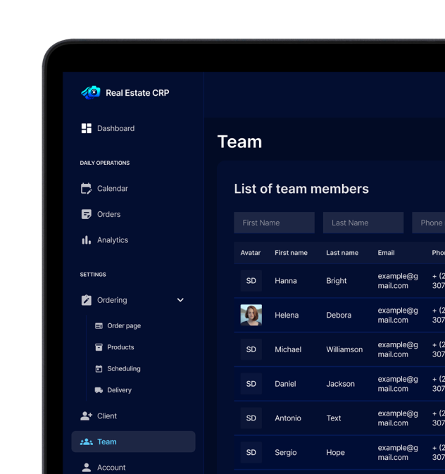
Task: Sort by Email column header
Action: click(386, 253)
